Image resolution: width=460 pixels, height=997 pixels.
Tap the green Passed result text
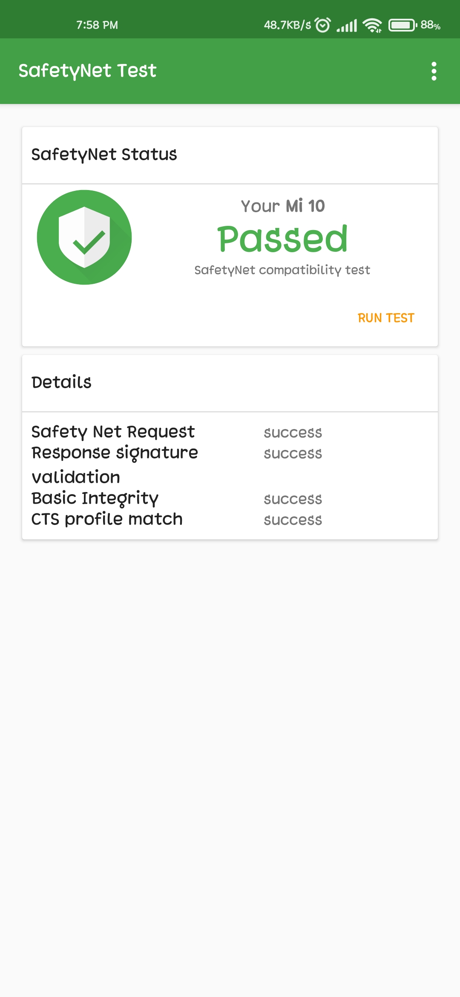tap(282, 239)
